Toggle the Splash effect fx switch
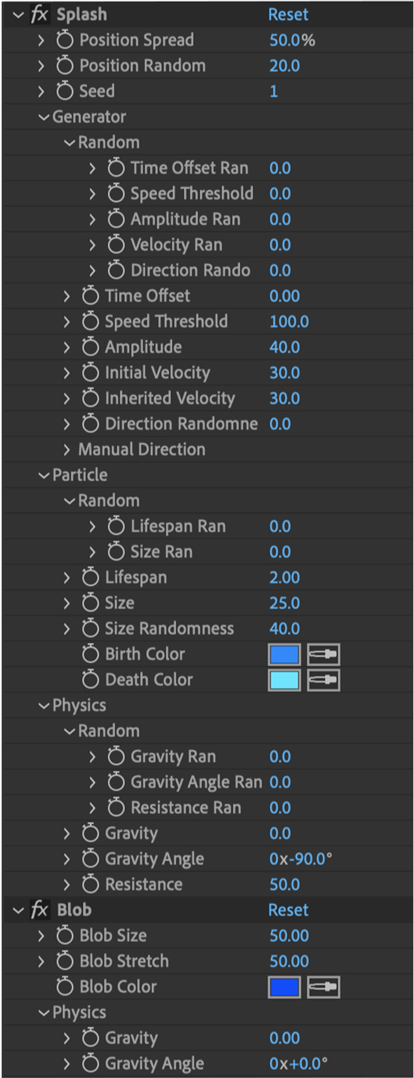Screen dimensions: 414x1078 point(39,14)
